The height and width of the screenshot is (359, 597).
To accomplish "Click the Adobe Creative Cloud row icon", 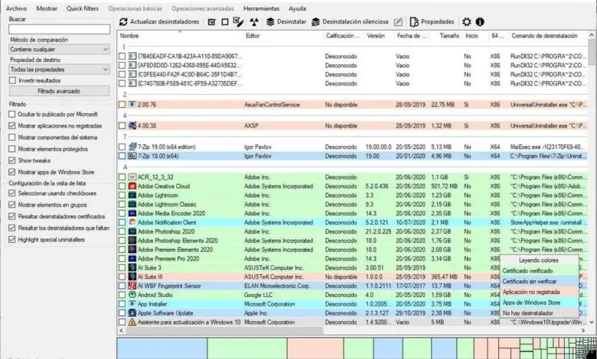I will [132, 186].
